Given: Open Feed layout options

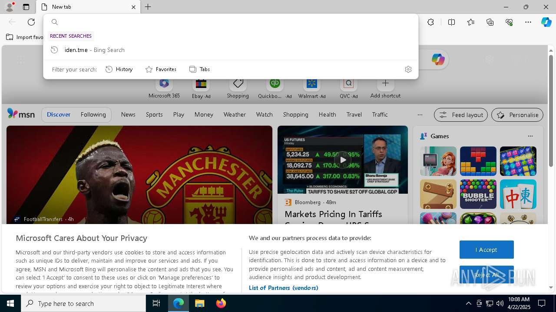Looking at the screenshot, I should point(460,115).
